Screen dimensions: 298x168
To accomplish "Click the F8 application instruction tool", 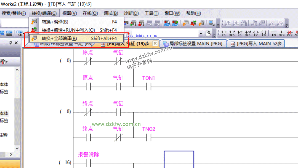I will pyautogui.click(x=264, y=34).
